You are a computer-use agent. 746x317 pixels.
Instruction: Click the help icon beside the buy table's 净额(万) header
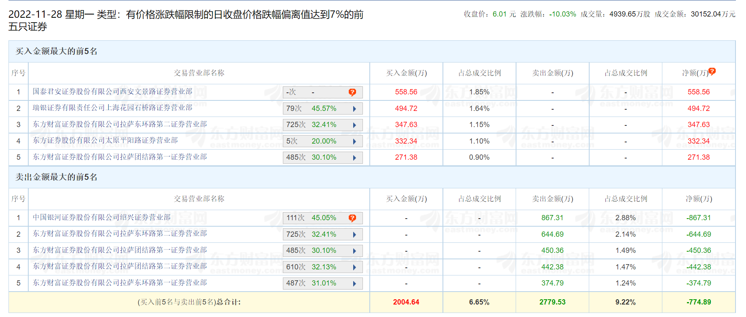[712, 71]
